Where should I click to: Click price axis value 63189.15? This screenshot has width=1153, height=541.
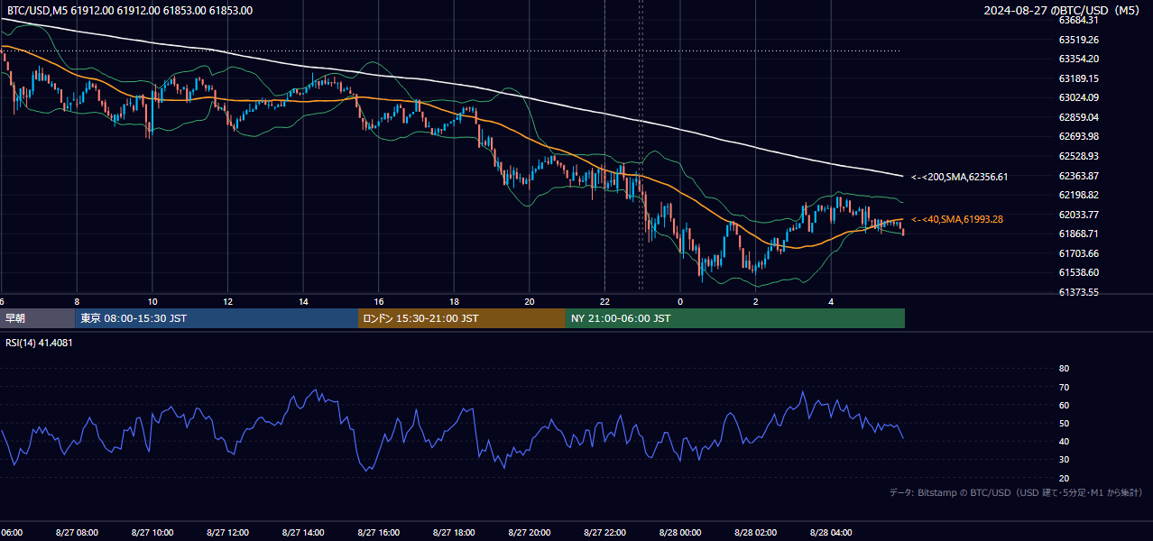1078,78
